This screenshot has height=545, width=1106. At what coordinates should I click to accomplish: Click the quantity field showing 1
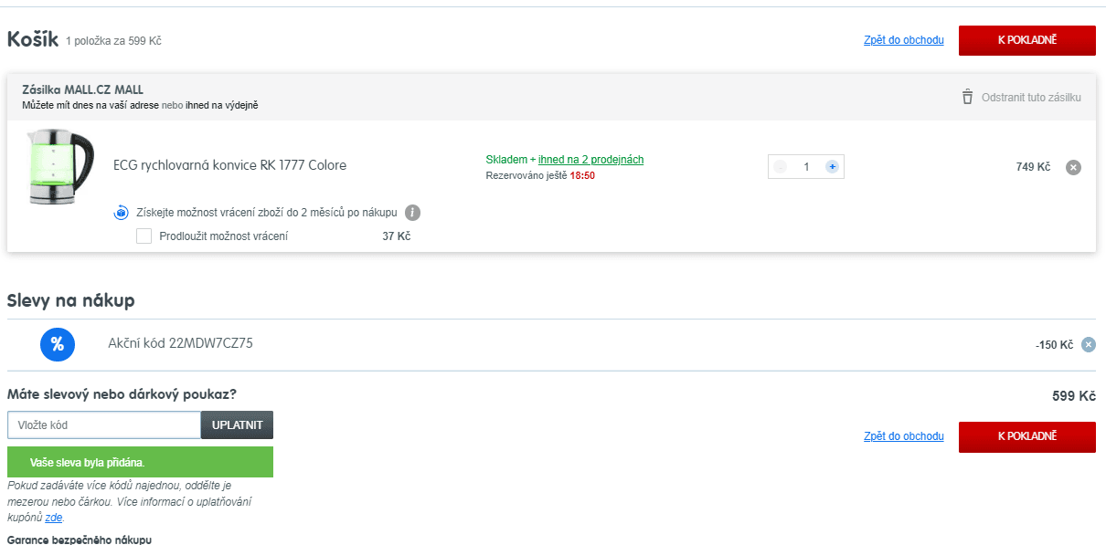coord(806,167)
